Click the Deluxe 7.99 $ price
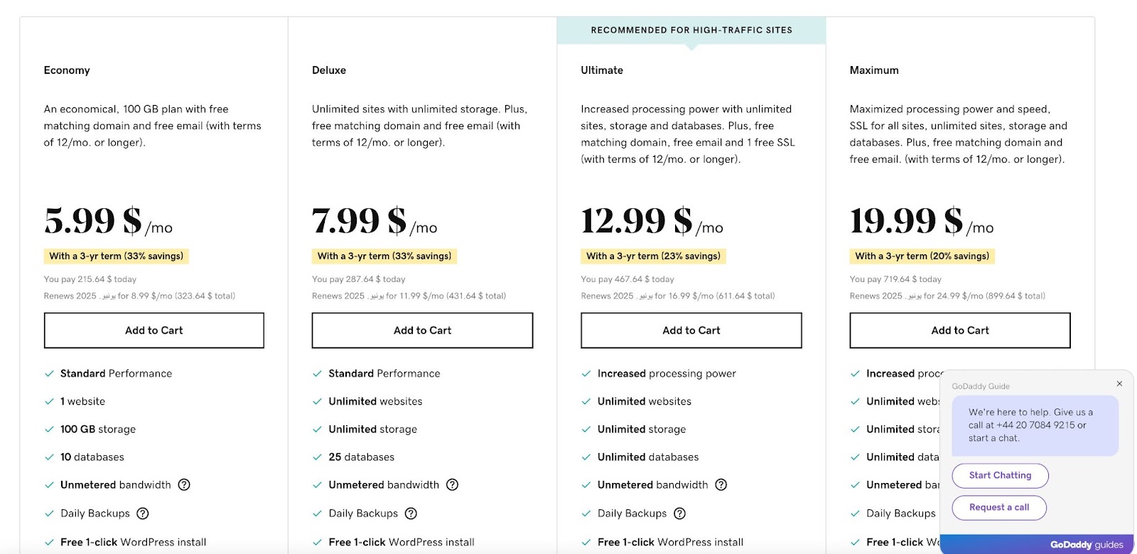 click(360, 221)
